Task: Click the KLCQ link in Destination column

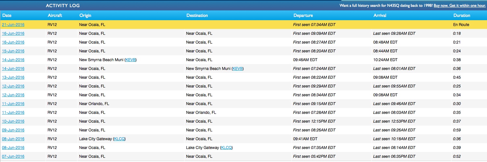Action: (x=226, y=148)
